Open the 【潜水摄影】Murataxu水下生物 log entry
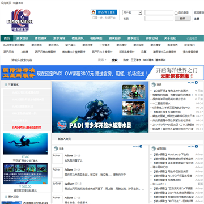Image resolution: width=204 pixels, height=204 pixels. 171,154
